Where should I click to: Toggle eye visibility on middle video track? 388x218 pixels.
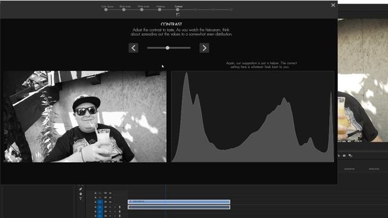click(110, 197)
